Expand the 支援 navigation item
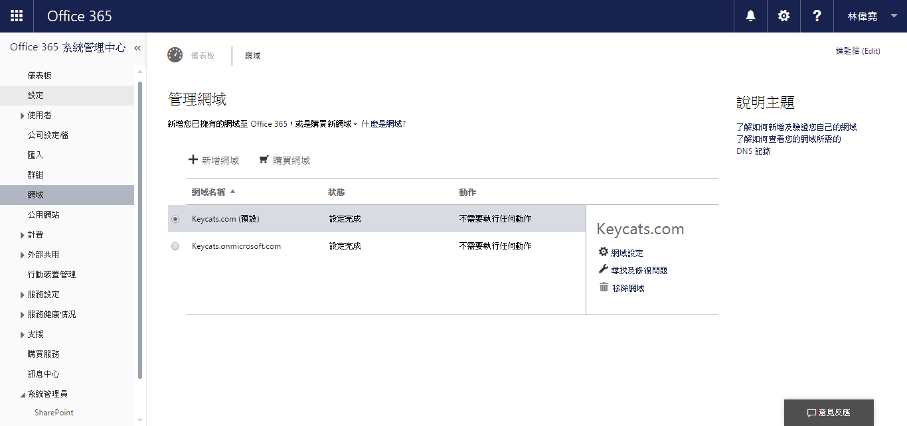907x426 pixels. click(x=23, y=334)
